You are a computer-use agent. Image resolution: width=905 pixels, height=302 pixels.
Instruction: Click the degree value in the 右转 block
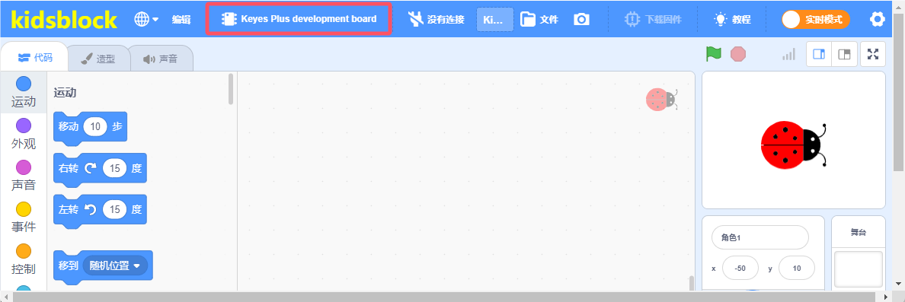115,168
